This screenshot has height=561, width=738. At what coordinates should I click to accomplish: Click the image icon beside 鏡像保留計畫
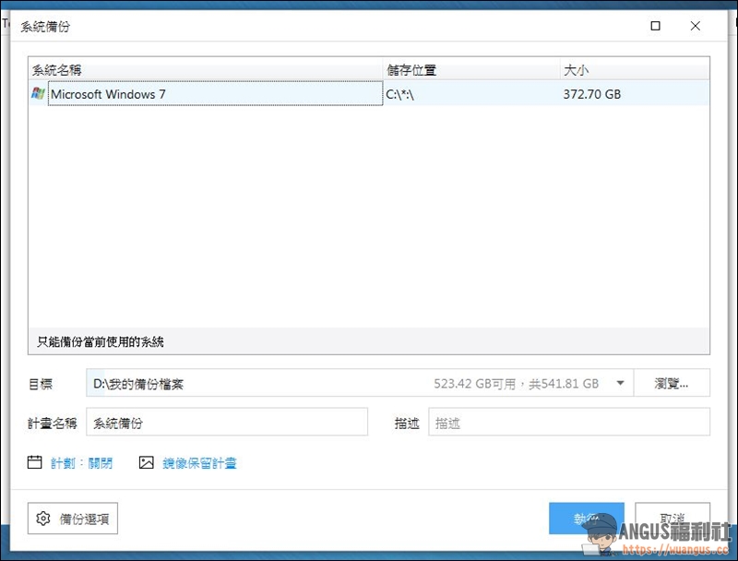click(x=146, y=463)
